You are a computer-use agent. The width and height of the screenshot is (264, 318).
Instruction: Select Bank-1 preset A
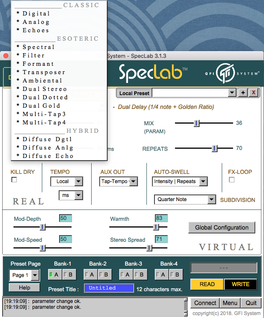click(x=55, y=274)
